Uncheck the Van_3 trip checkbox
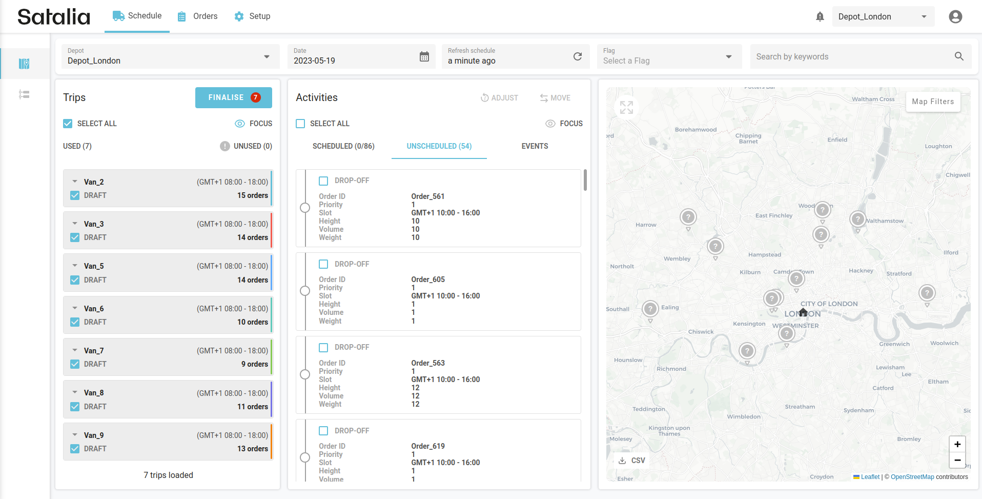982x499 pixels. (x=75, y=237)
